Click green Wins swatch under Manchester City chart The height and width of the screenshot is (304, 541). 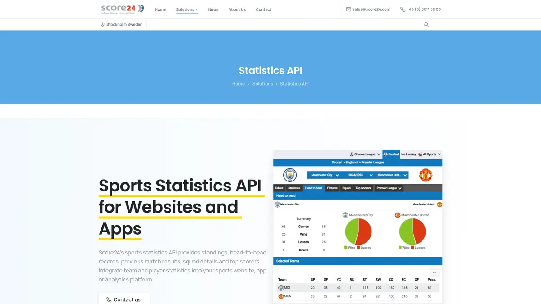(x=346, y=247)
